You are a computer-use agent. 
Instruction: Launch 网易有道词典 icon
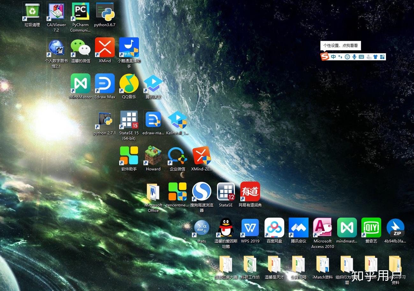pyautogui.click(x=250, y=192)
